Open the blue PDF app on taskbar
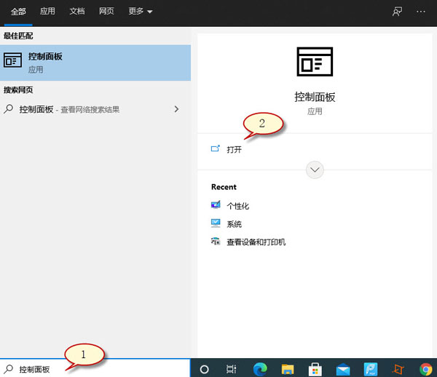Image resolution: width=437 pixels, height=377 pixels. 371,370
